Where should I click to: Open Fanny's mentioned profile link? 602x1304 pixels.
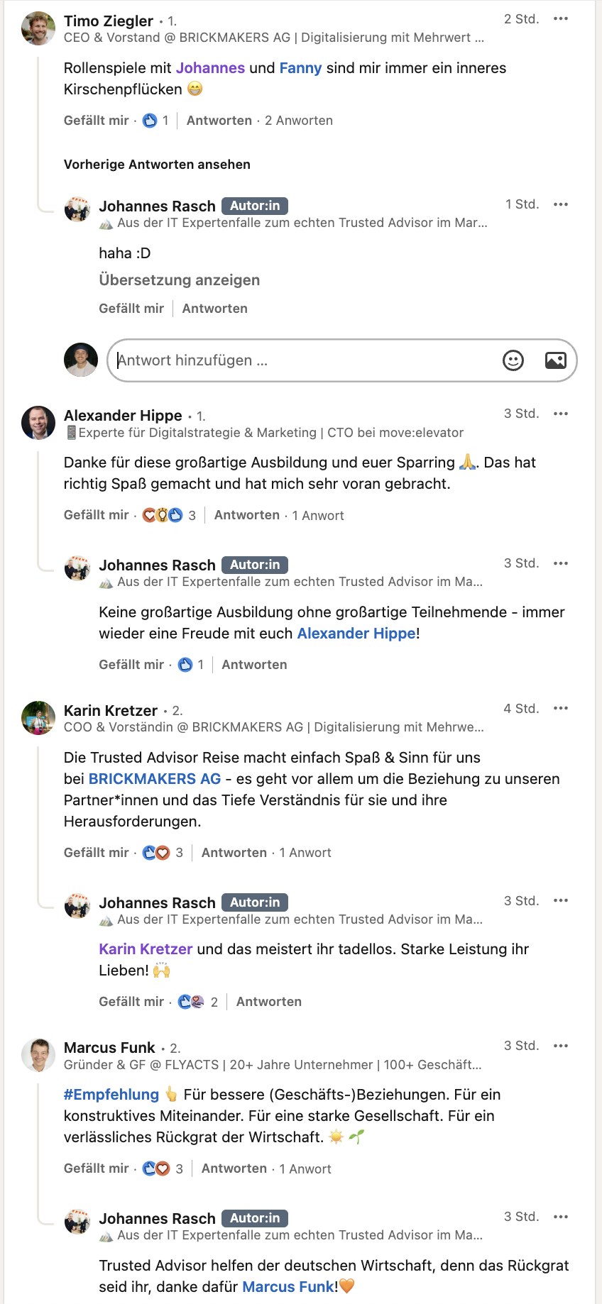(x=301, y=68)
